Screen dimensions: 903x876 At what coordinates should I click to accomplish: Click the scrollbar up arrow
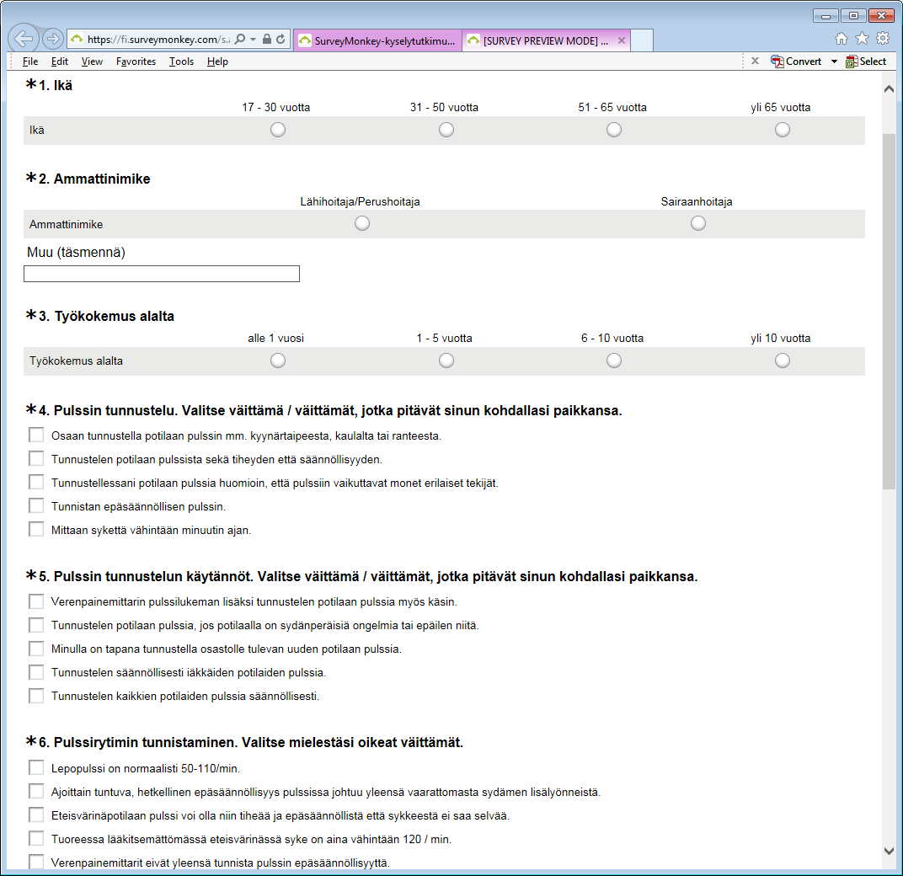pyautogui.click(x=889, y=88)
